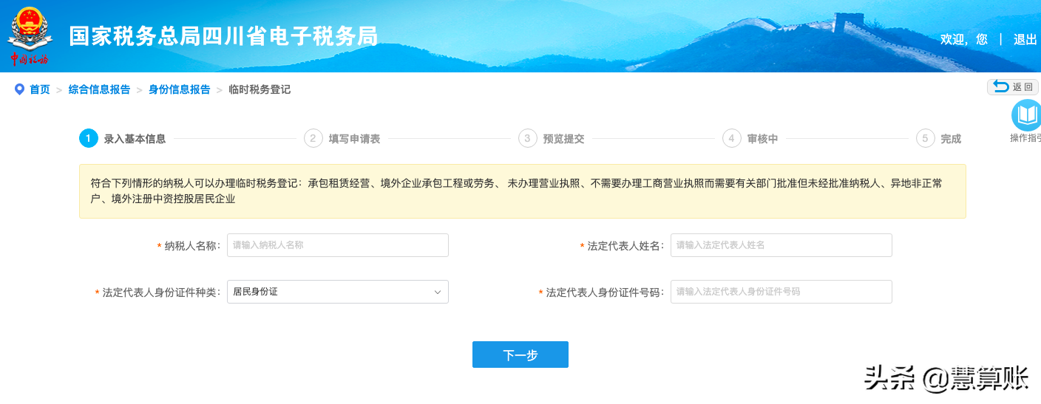Focus the 纳税人名称 input field
This screenshot has width=1041, height=404.
338,245
